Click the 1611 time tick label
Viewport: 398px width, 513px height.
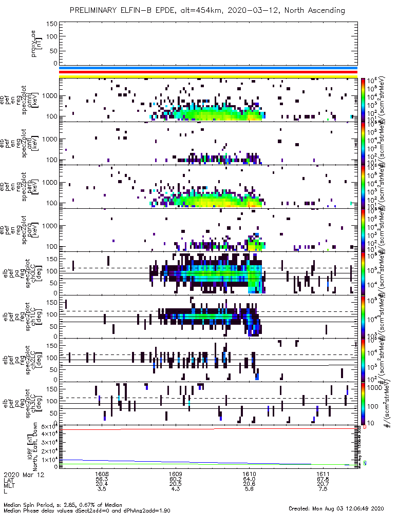[x=323, y=475]
